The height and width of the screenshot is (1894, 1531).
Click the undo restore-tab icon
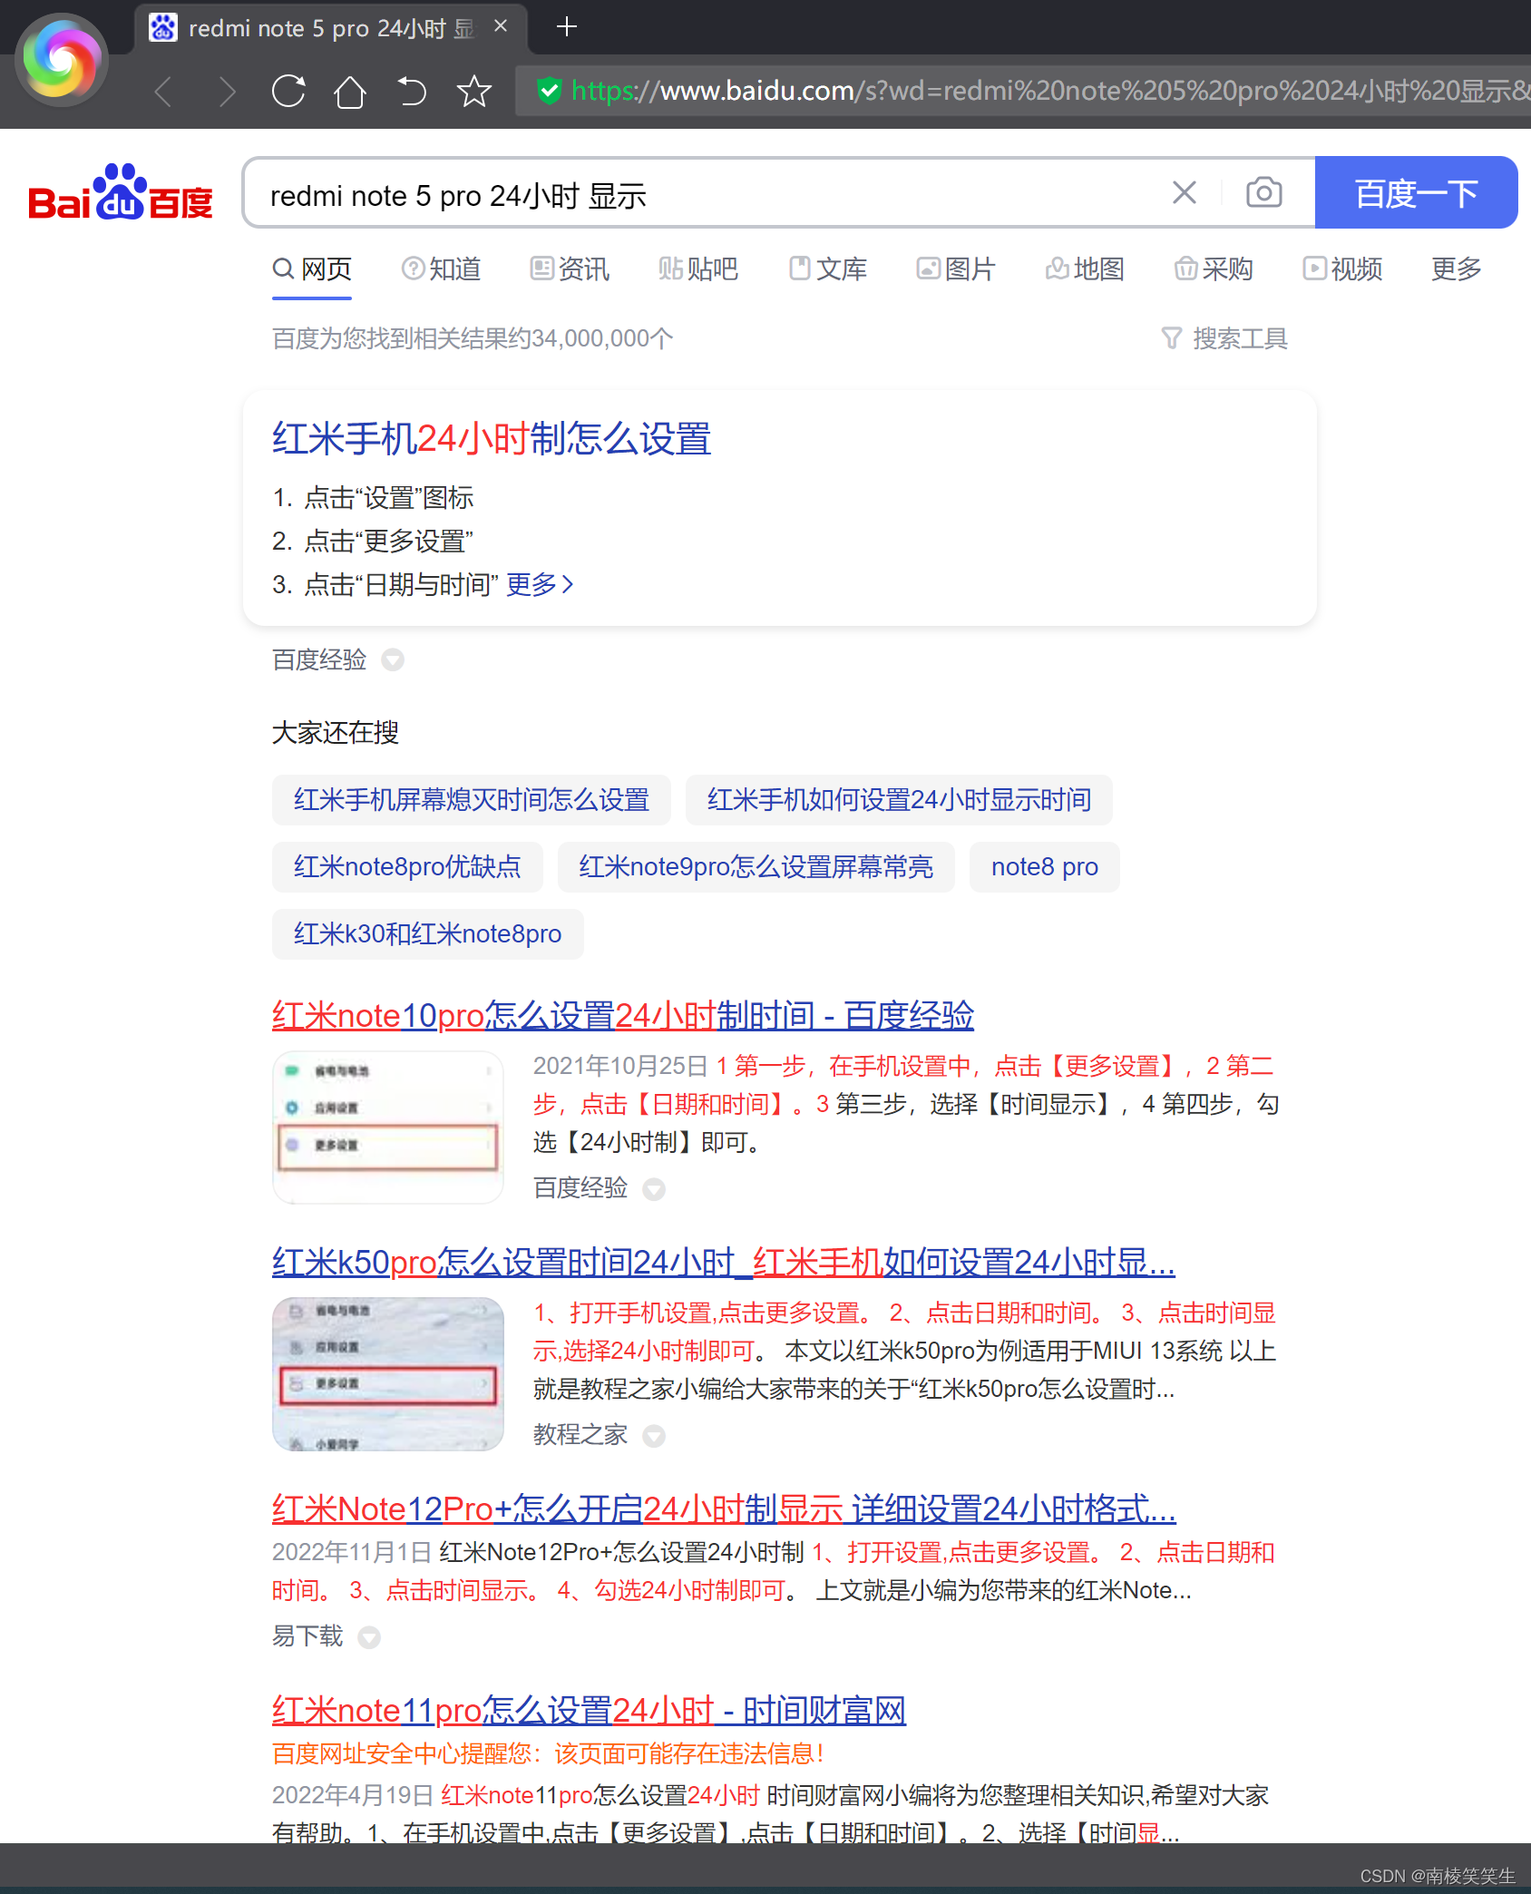click(412, 92)
